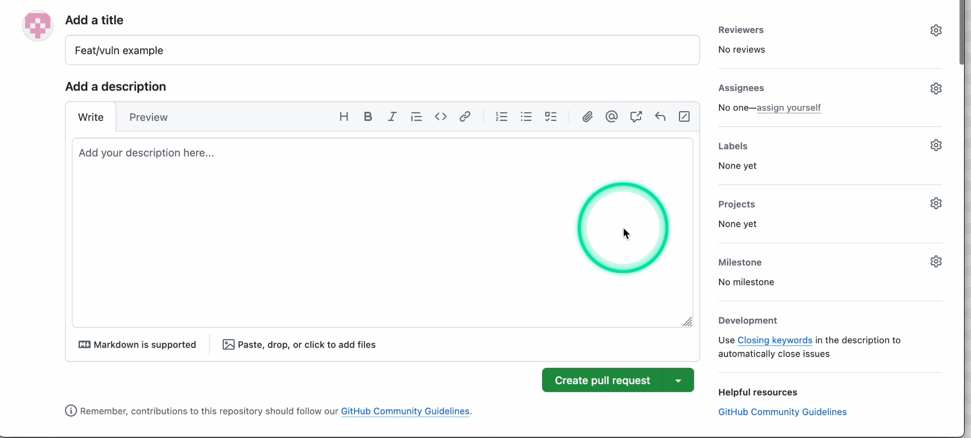Add a task list to description
This screenshot has height=438, width=971.
tap(551, 117)
